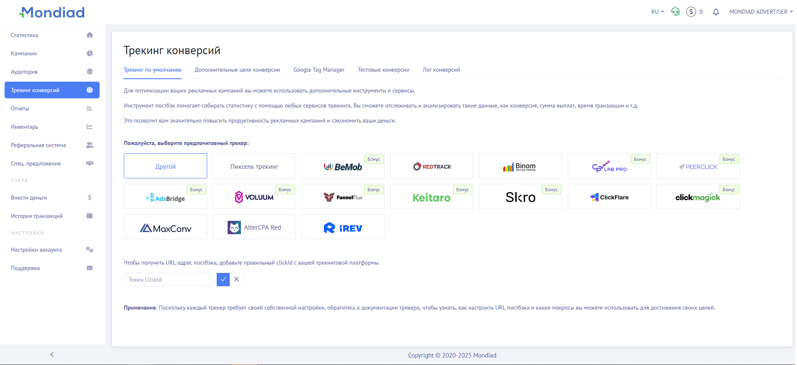Select the BeMob tracker
The image size is (797, 365).
[343, 166]
